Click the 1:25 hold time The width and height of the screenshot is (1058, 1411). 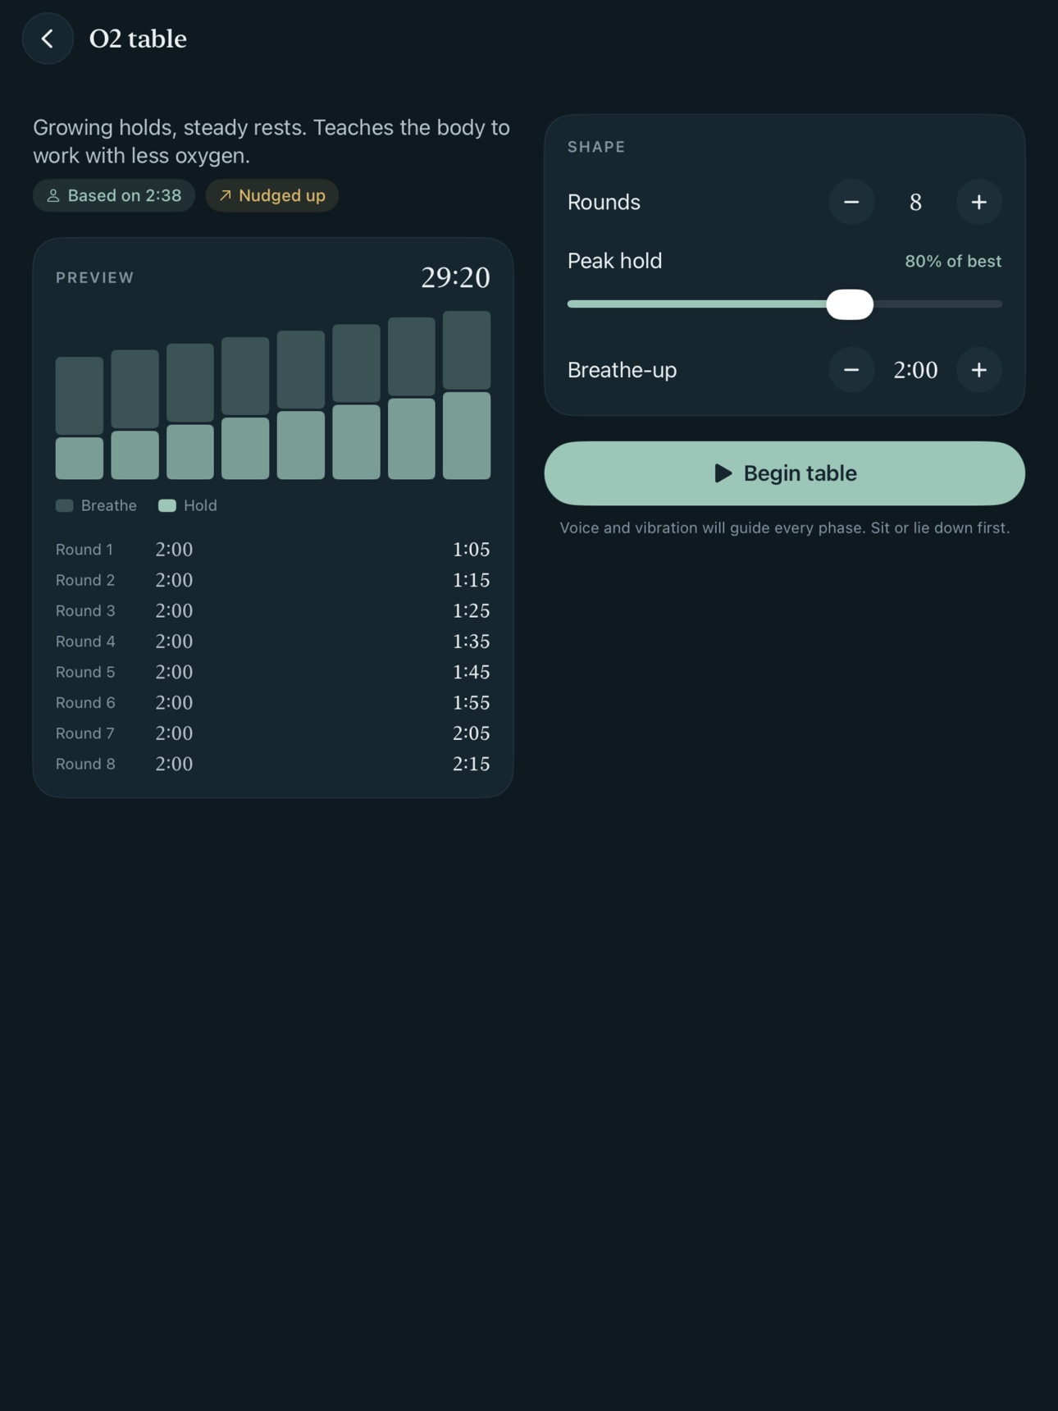472,611
